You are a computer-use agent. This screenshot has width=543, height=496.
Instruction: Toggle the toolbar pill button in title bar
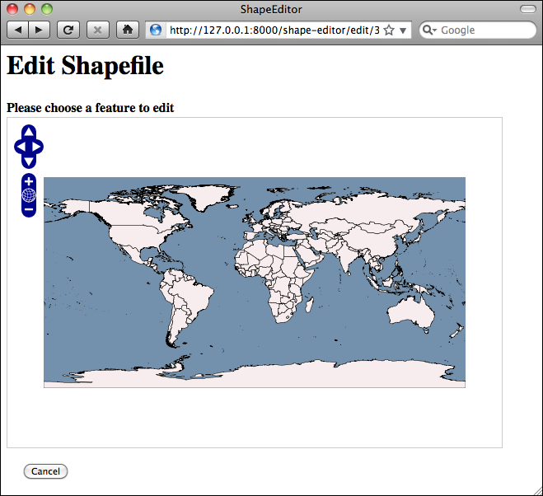click(x=528, y=9)
